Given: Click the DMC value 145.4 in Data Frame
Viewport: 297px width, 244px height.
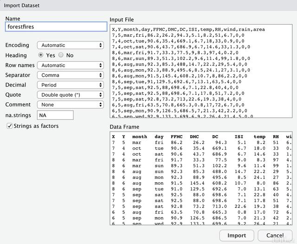Looking at the screenshot, I should tap(197, 183).
